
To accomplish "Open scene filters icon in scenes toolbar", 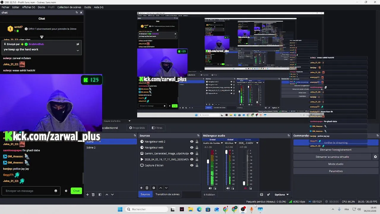I will coord(100,194).
